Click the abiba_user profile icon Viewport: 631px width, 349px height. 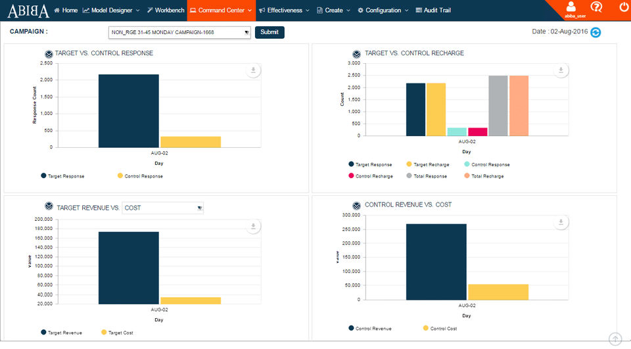click(x=571, y=7)
